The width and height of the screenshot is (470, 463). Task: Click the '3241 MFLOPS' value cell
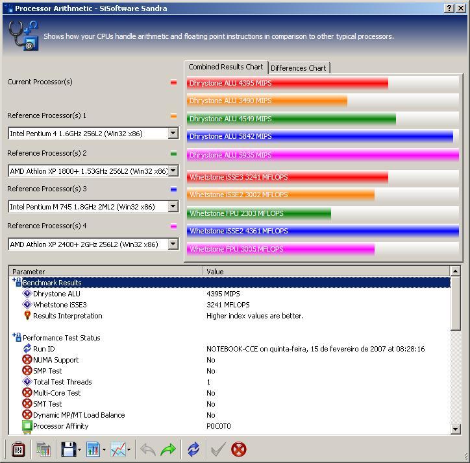(x=228, y=305)
